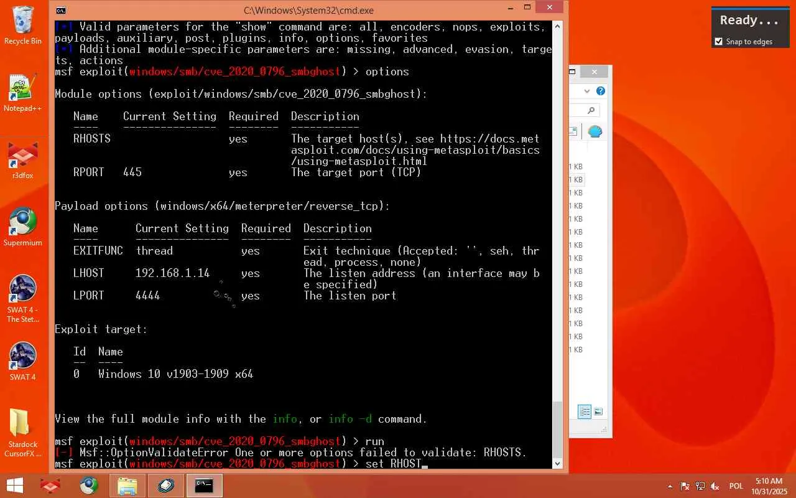Click the cmd scrollbar down arrow
796x498 pixels.
pos(557,463)
